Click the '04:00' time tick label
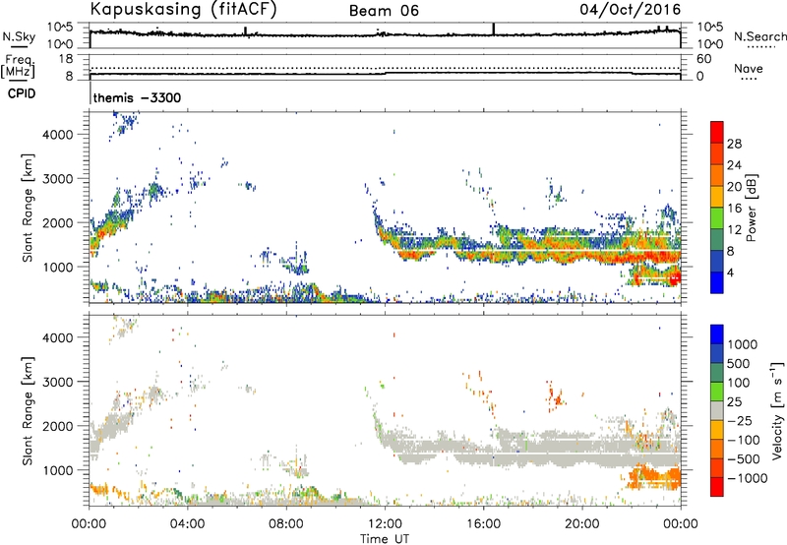787x545 pixels. point(187,524)
